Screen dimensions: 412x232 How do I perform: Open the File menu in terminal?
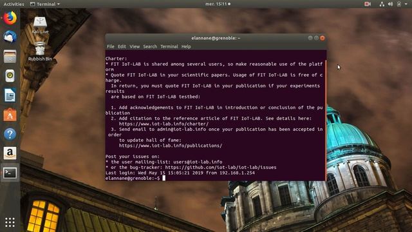tap(110, 46)
